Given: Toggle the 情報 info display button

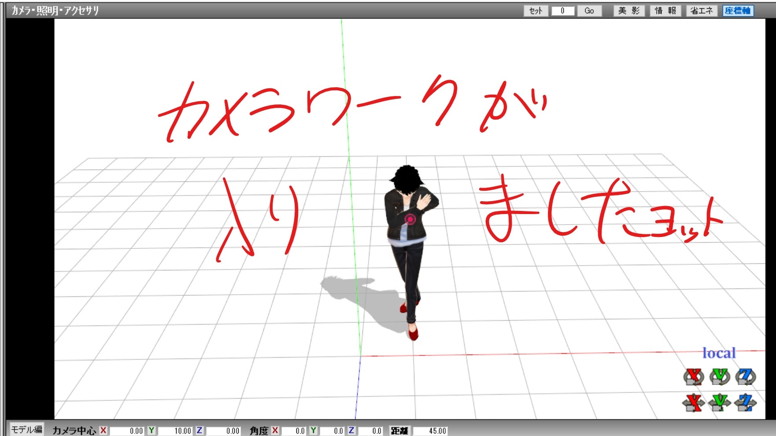Looking at the screenshot, I should (x=665, y=11).
